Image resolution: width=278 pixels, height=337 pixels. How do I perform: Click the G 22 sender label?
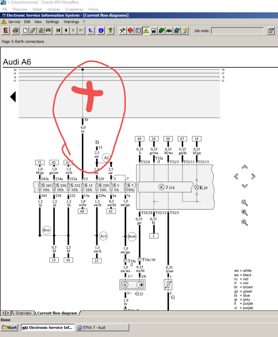click(x=139, y=294)
